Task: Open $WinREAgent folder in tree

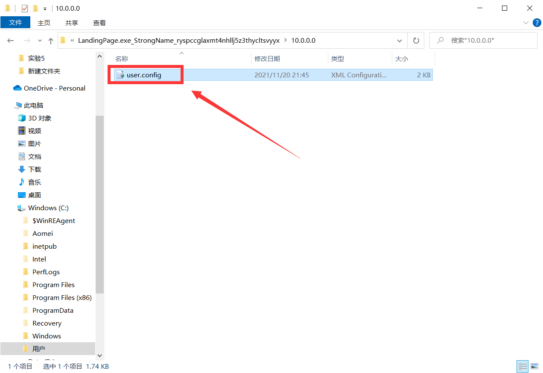Action: (x=54, y=220)
